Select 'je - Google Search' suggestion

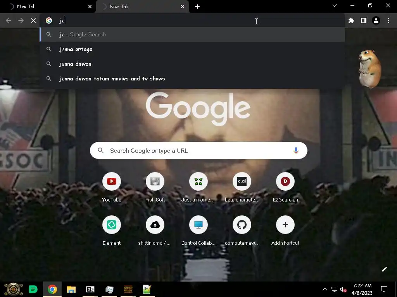tap(192, 34)
